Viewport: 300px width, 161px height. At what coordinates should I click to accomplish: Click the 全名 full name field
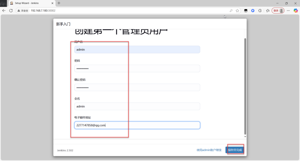point(137,107)
